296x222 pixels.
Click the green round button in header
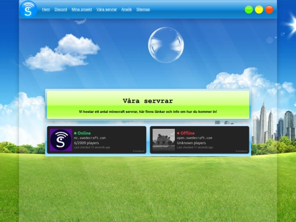[x=249, y=10]
